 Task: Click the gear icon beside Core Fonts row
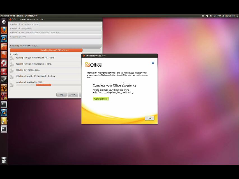(12, 71)
